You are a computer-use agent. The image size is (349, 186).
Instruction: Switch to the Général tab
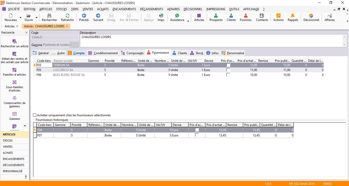(41, 53)
